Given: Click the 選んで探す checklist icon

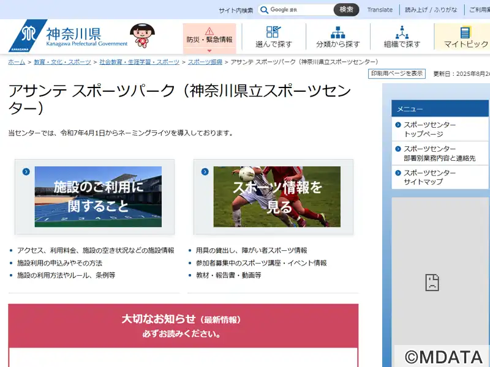Looking at the screenshot, I should tap(273, 32).
